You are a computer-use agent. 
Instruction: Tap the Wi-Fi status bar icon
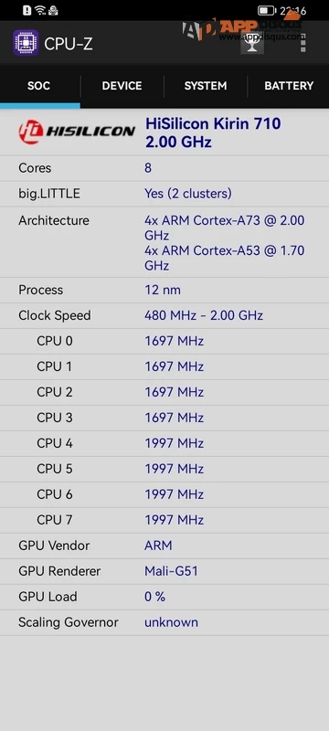pos(40,10)
